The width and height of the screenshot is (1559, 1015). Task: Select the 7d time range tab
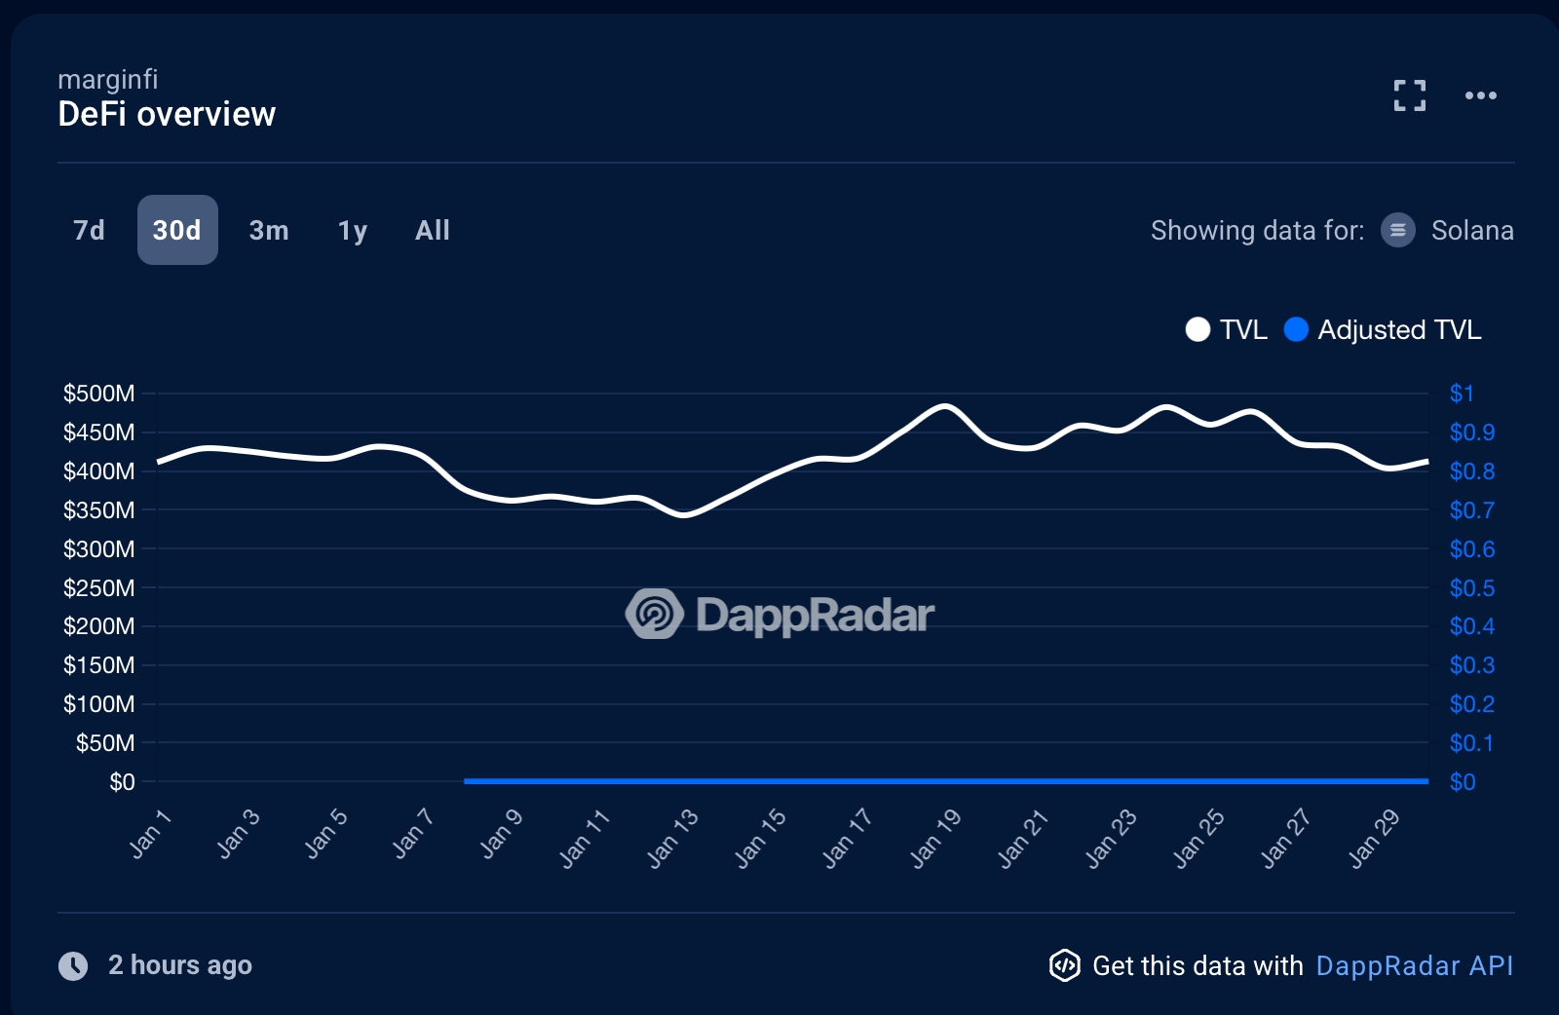click(x=89, y=230)
